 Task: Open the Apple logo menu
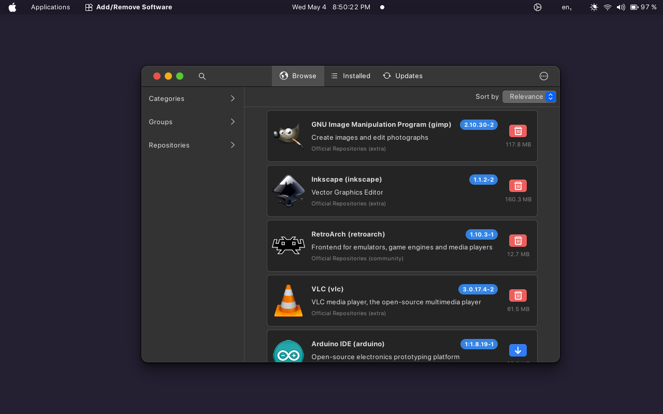click(x=12, y=7)
